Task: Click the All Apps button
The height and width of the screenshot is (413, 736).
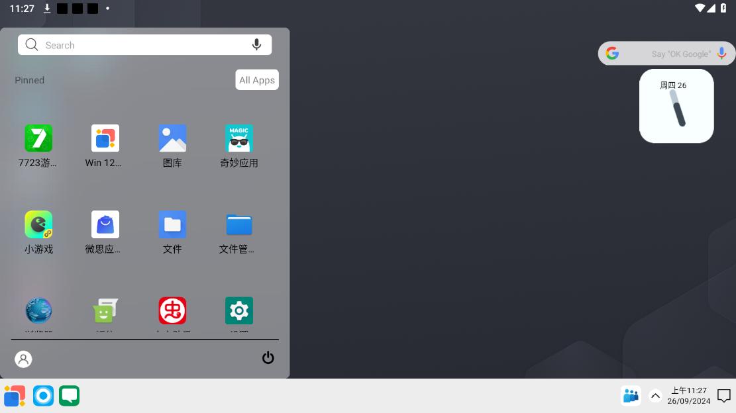Action: pyautogui.click(x=257, y=80)
